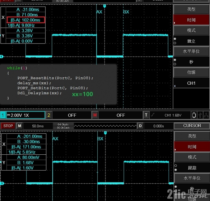Select first radio button beside 秒 under CH1 menu

[x=175, y=60]
